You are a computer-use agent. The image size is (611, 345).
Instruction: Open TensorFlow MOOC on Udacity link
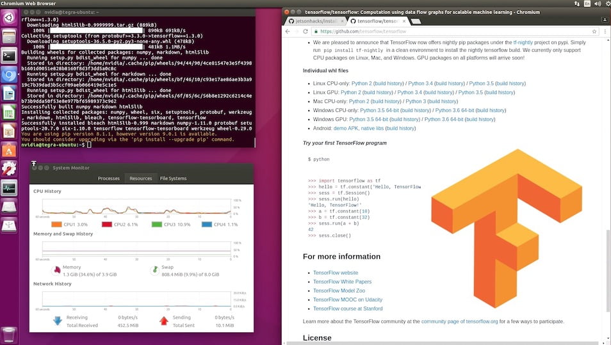(x=348, y=300)
